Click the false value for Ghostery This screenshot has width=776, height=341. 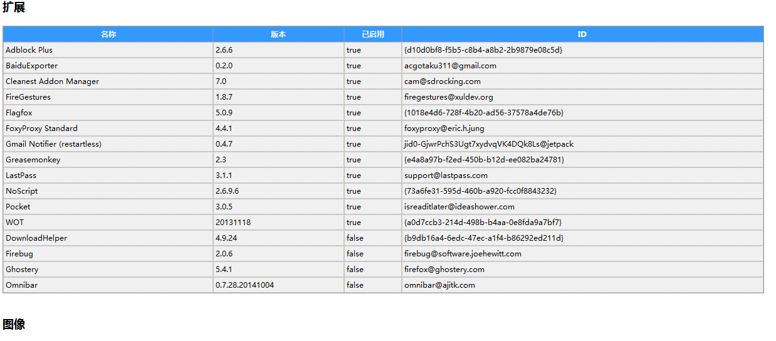373,270
